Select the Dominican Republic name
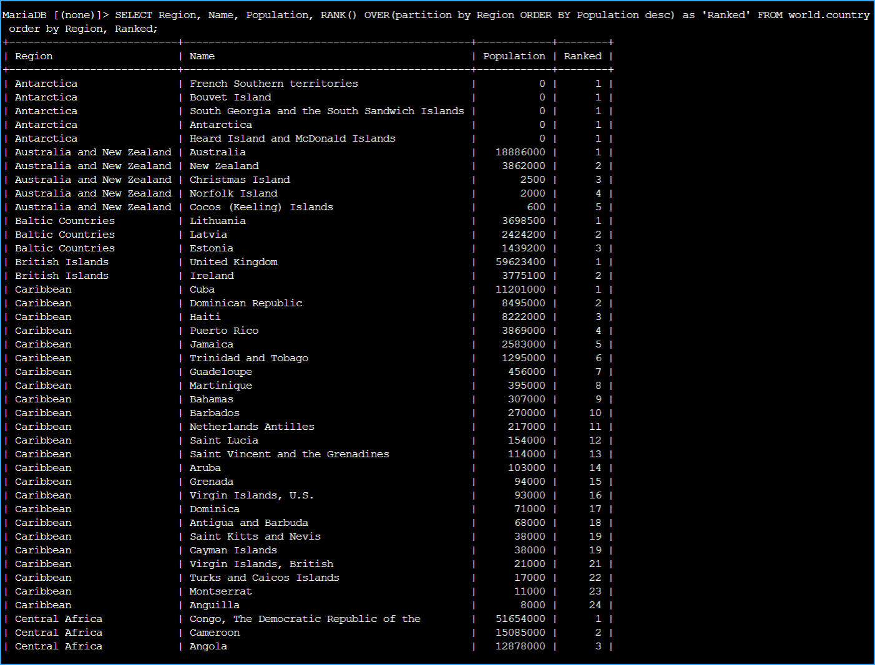Viewport: 875px width, 665px height. (x=246, y=303)
